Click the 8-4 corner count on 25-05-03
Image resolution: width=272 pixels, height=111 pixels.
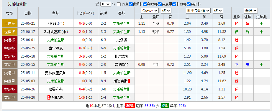pyautogui.click(x=103, y=81)
